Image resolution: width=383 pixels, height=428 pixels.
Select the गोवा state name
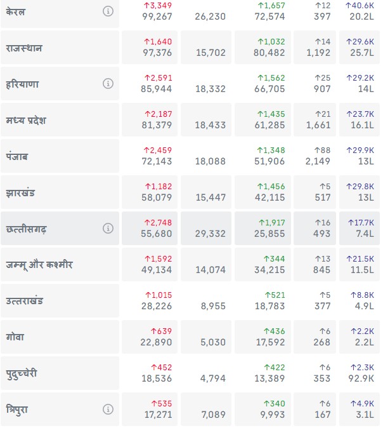(15, 337)
